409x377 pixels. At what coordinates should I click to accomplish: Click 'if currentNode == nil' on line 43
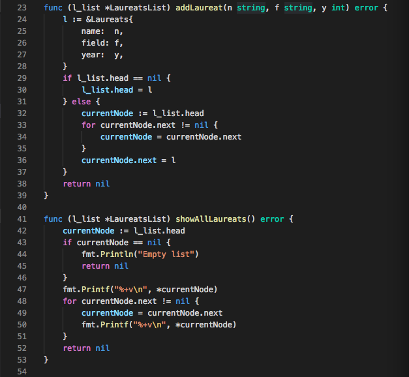[112, 243]
